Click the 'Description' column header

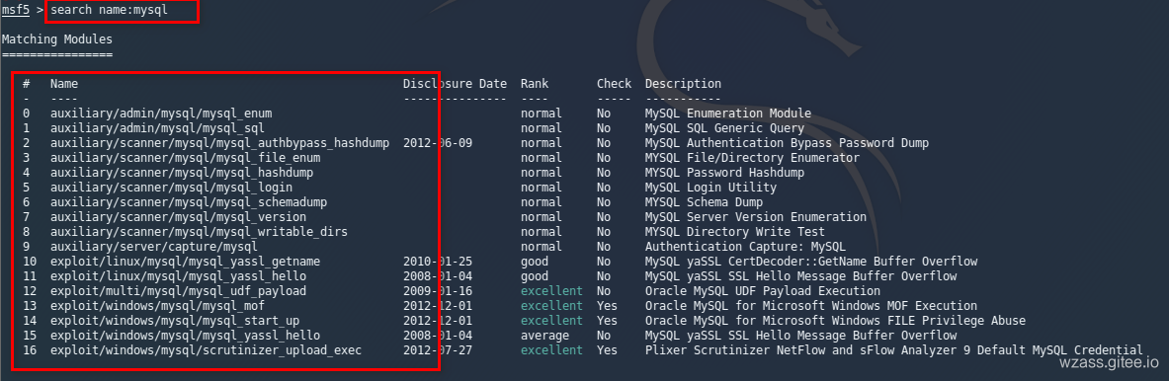pos(683,84)
